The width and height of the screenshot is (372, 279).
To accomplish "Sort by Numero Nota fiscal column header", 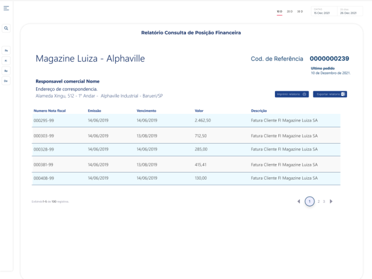I will 49,111.
